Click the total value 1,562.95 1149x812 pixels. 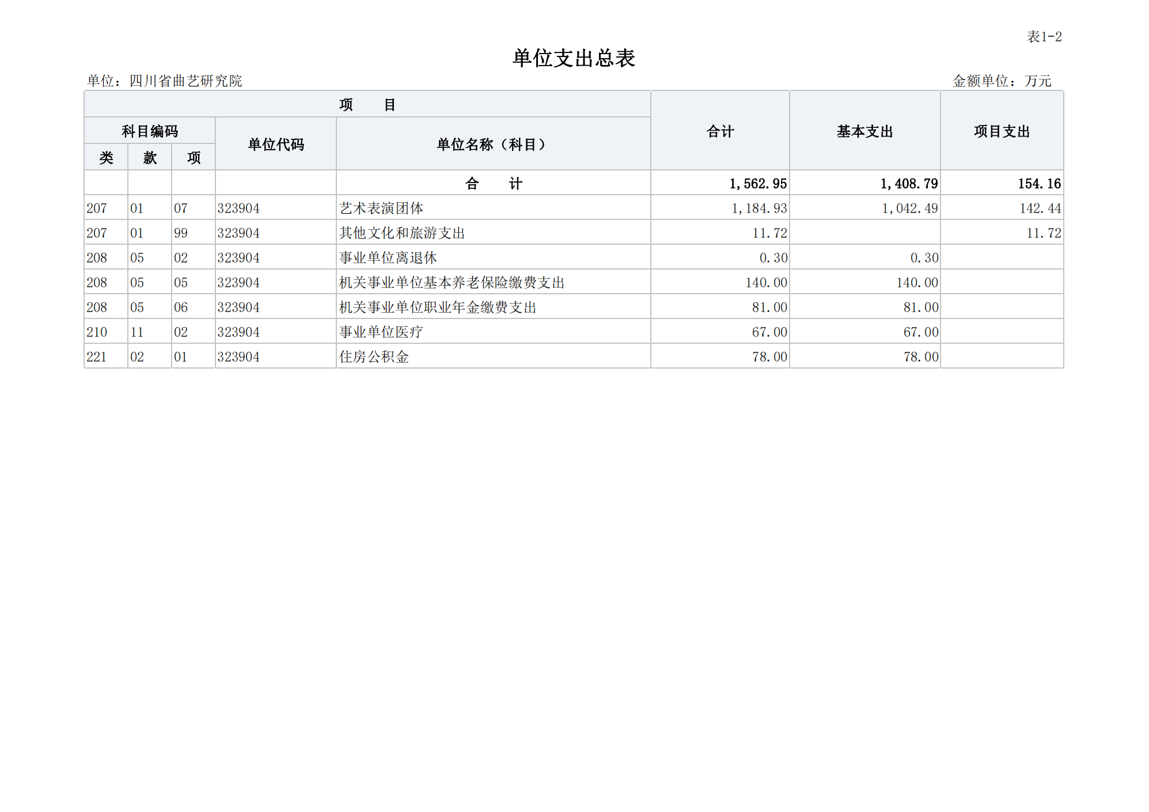coord(758,184)
